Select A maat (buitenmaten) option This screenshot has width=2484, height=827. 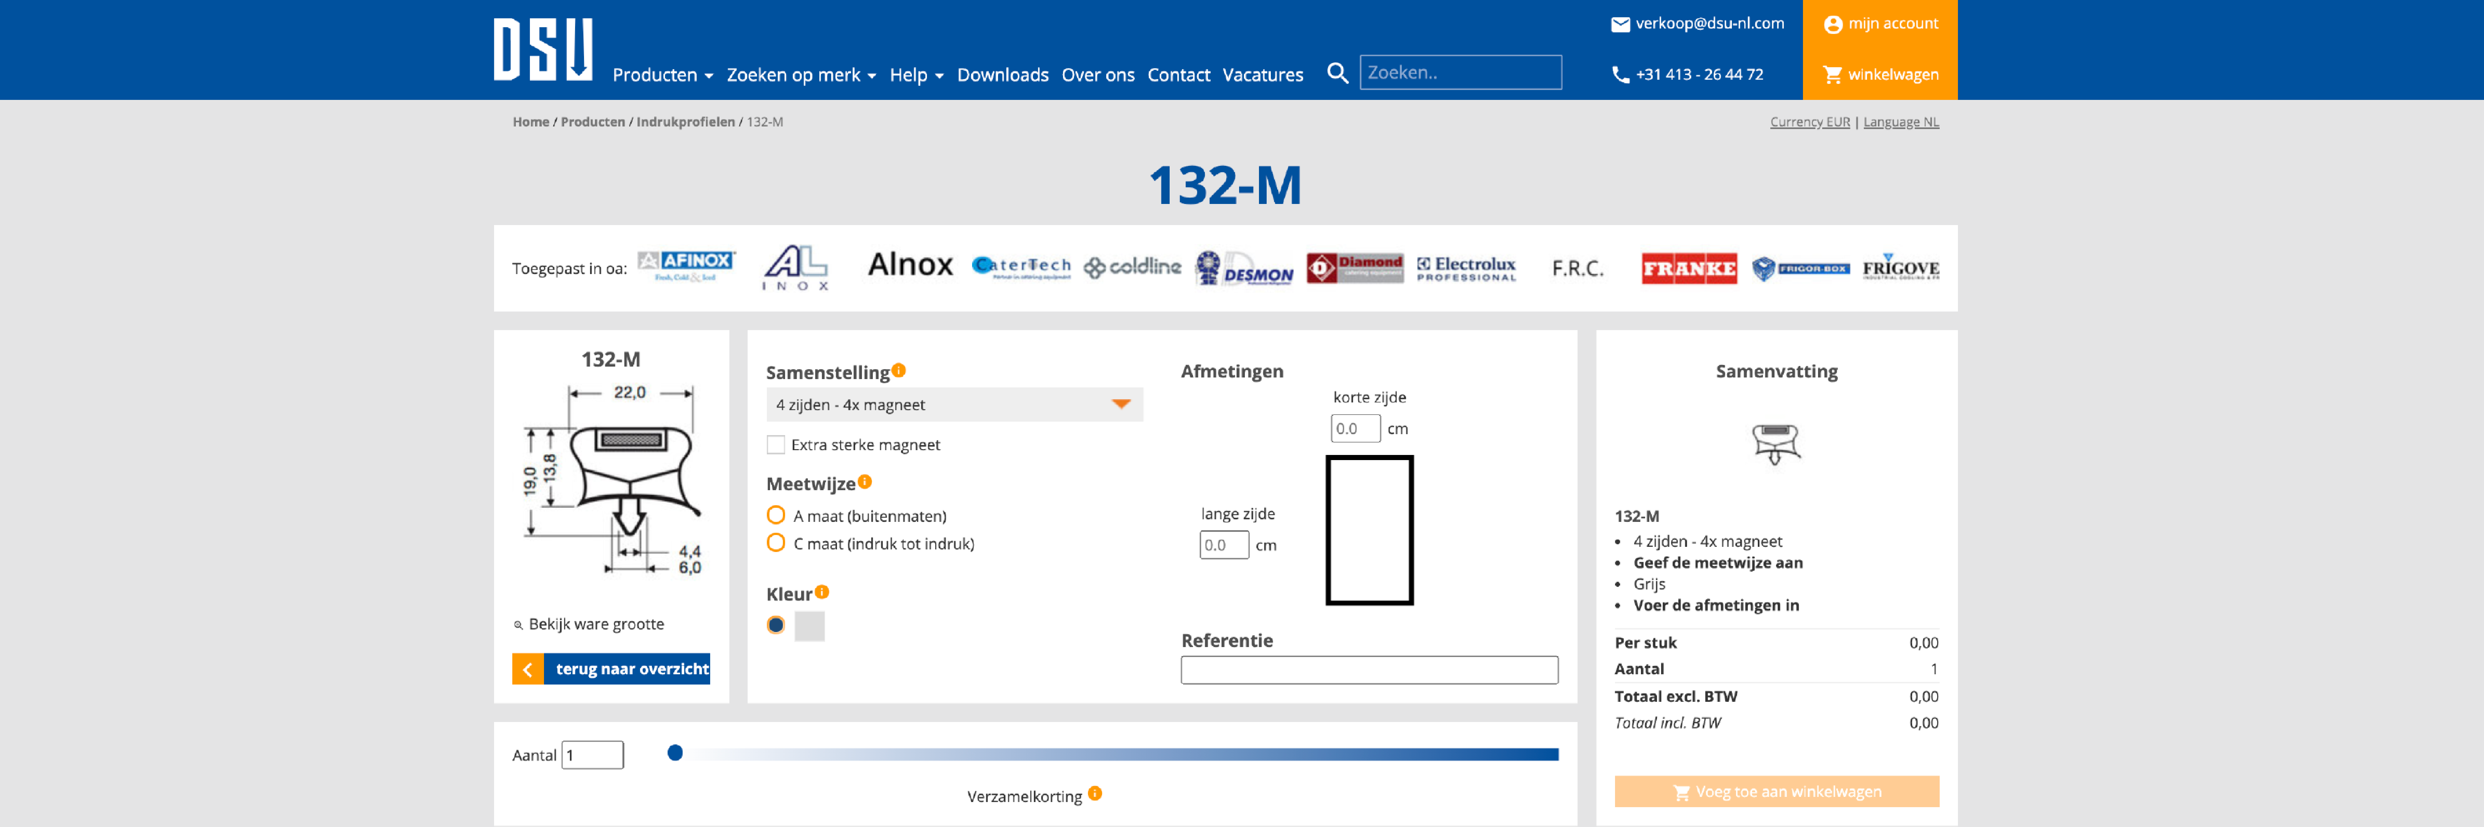pos(776,515)
